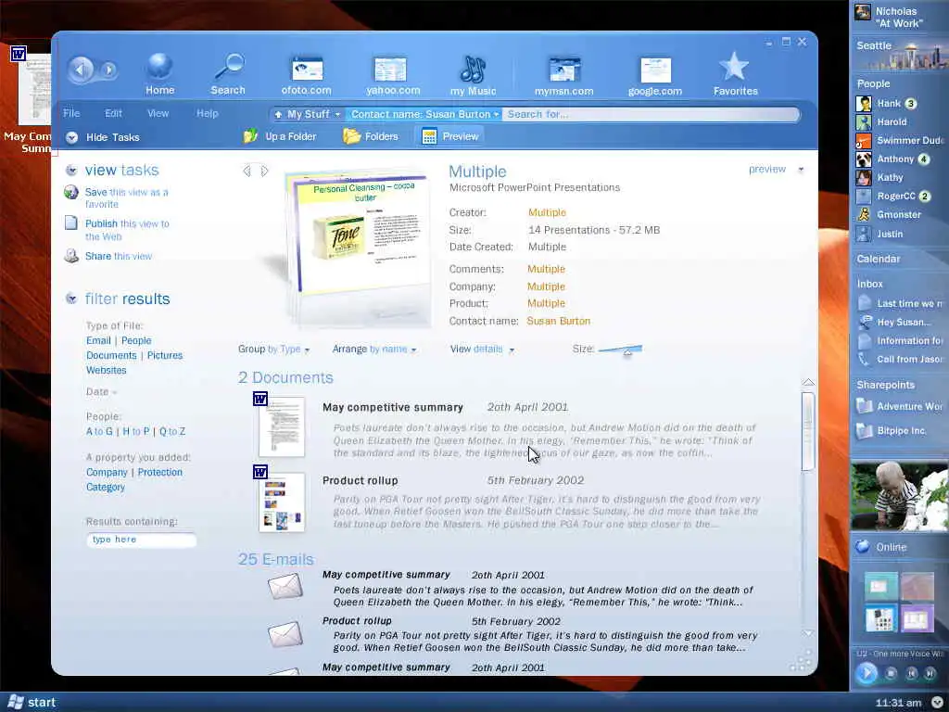The height and width of the screenshot is (712, 949).
Task: Filter results by Websites
Action: tap(106, 370)
